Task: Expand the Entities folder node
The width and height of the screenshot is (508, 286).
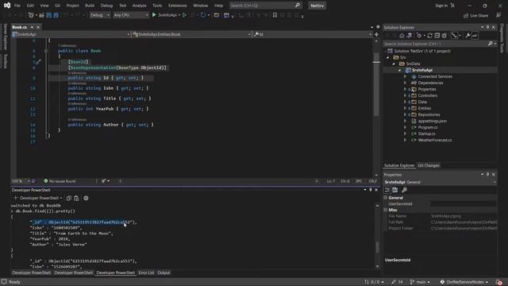Action: [x=405, y=108]
